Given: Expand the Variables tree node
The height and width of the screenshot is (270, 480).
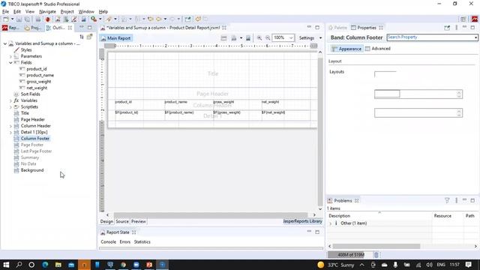Looking at the screenshot, I should click(x=10, y=100).
